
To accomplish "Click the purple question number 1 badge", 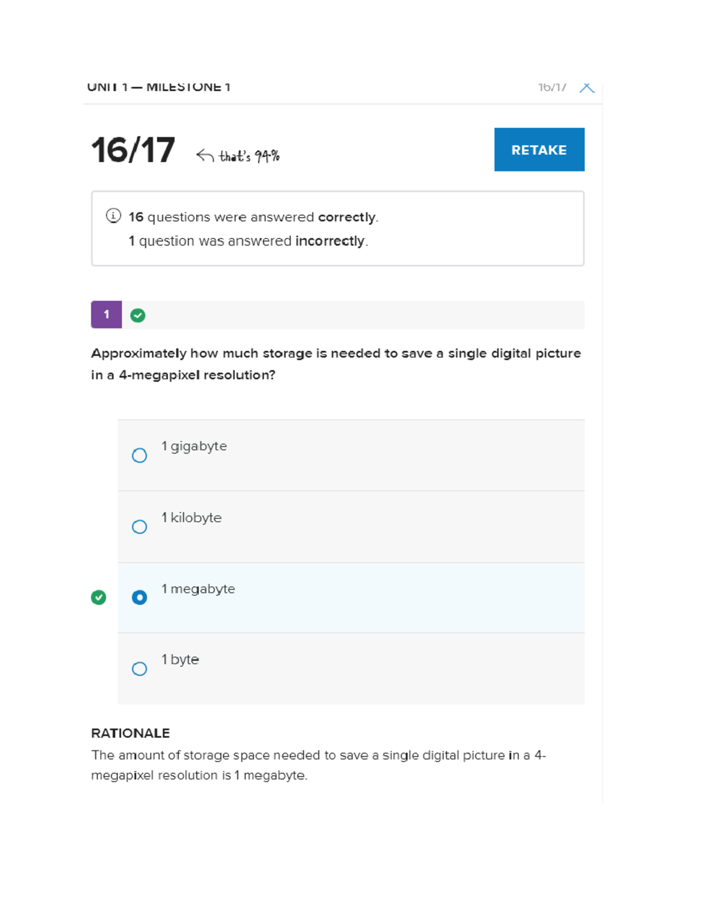I will tap(106, 315).
